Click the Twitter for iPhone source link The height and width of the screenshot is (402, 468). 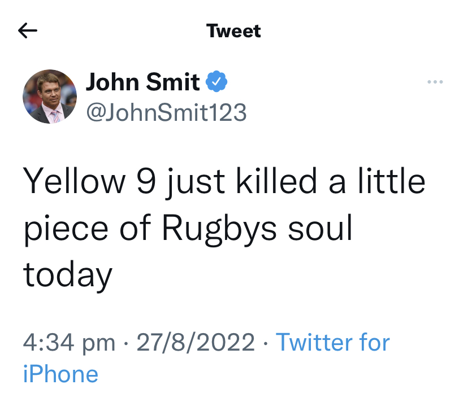point(332,342)
